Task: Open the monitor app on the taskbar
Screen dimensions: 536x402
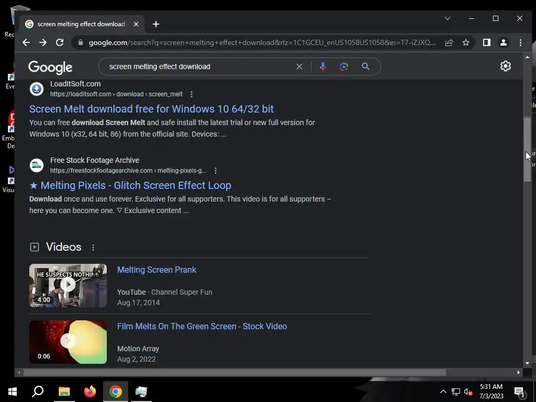Action: click(141, 392)
